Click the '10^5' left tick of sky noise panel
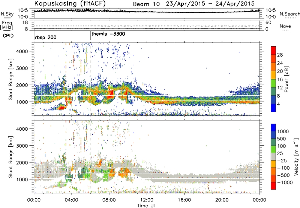 23,10
